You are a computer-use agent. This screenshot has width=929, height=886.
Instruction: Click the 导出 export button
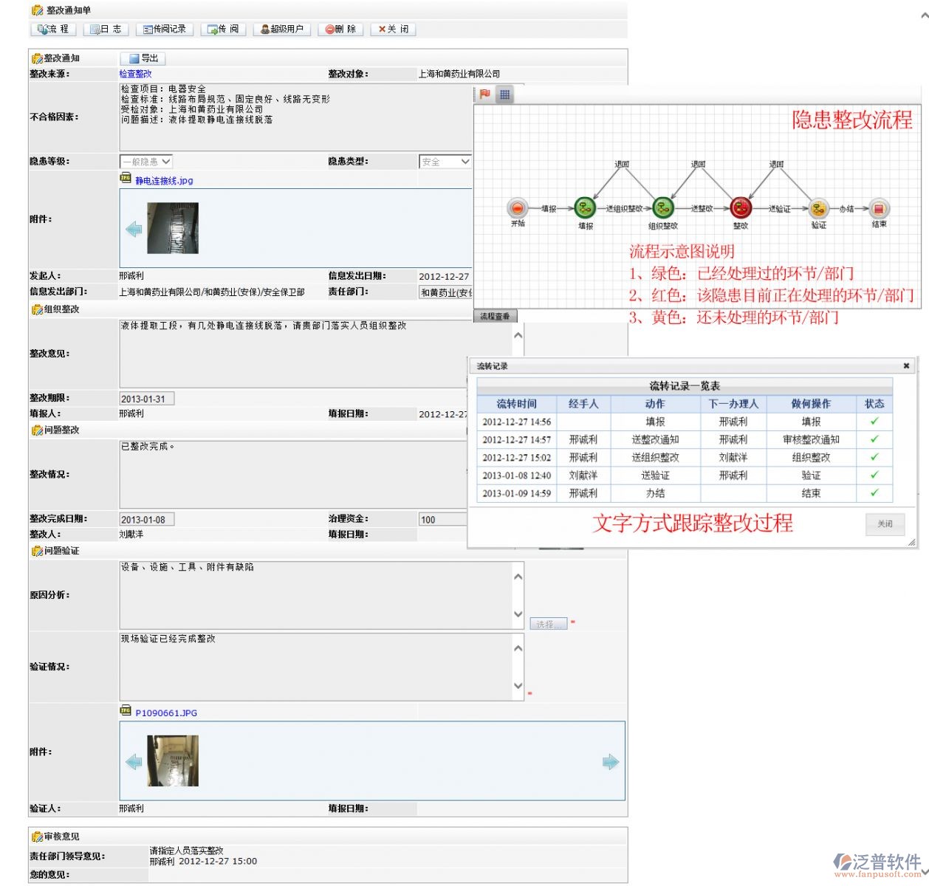[143, 58]
